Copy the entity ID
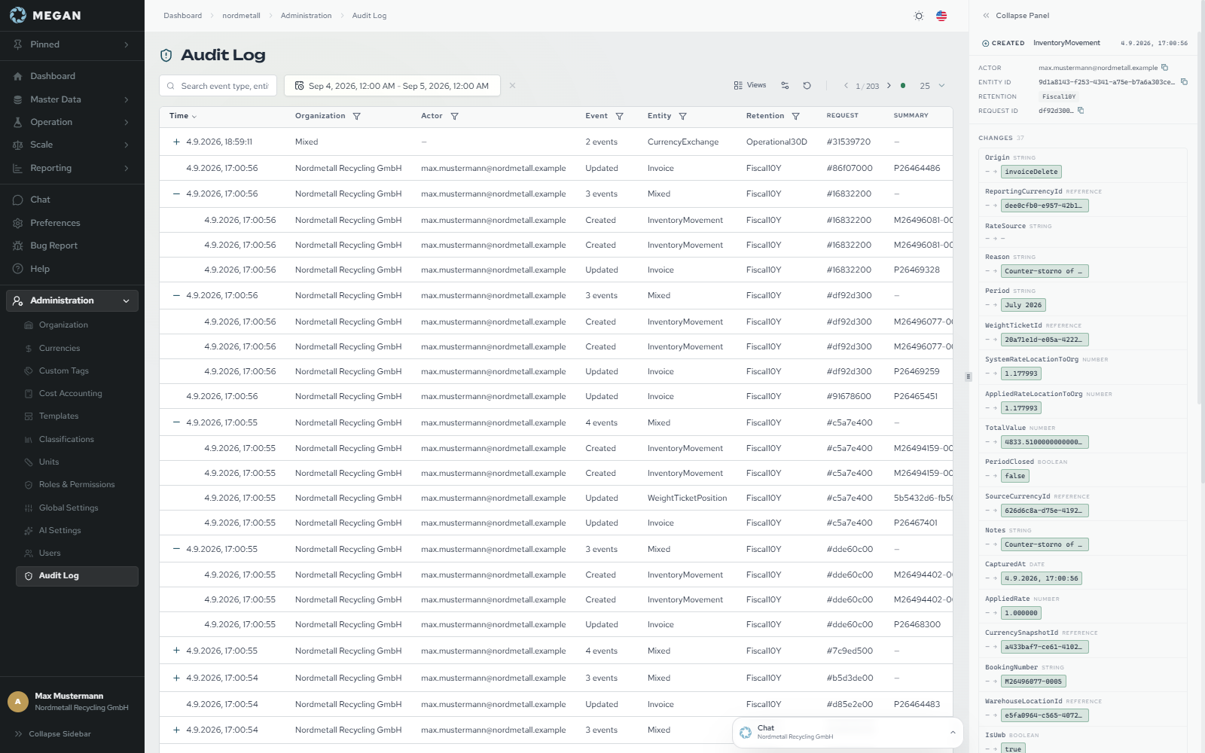The image size is (1205, 753). [1184, 82]
